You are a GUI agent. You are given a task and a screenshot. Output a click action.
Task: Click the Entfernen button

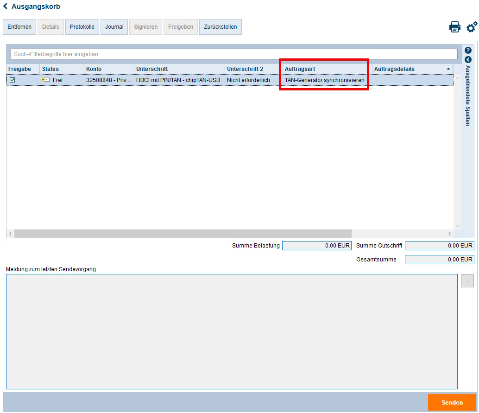coord(19,27)
